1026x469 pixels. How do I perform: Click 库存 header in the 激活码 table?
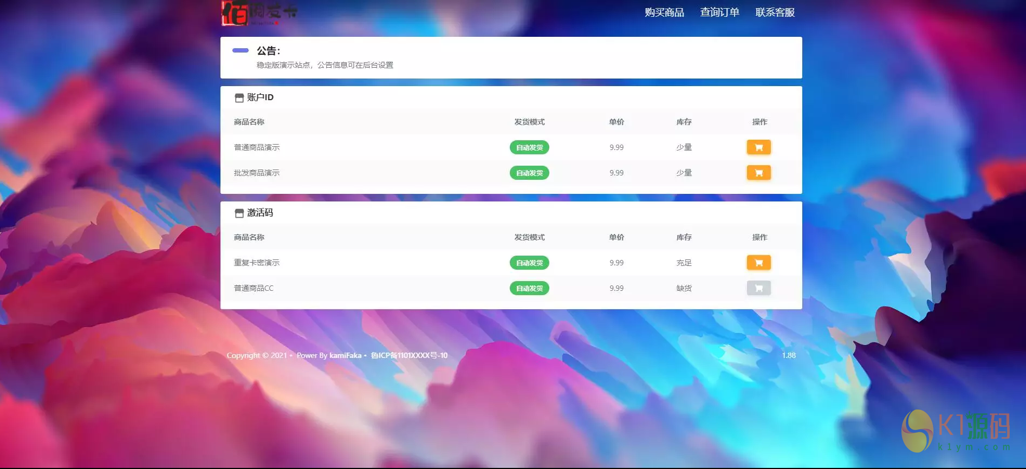[684, 237]
